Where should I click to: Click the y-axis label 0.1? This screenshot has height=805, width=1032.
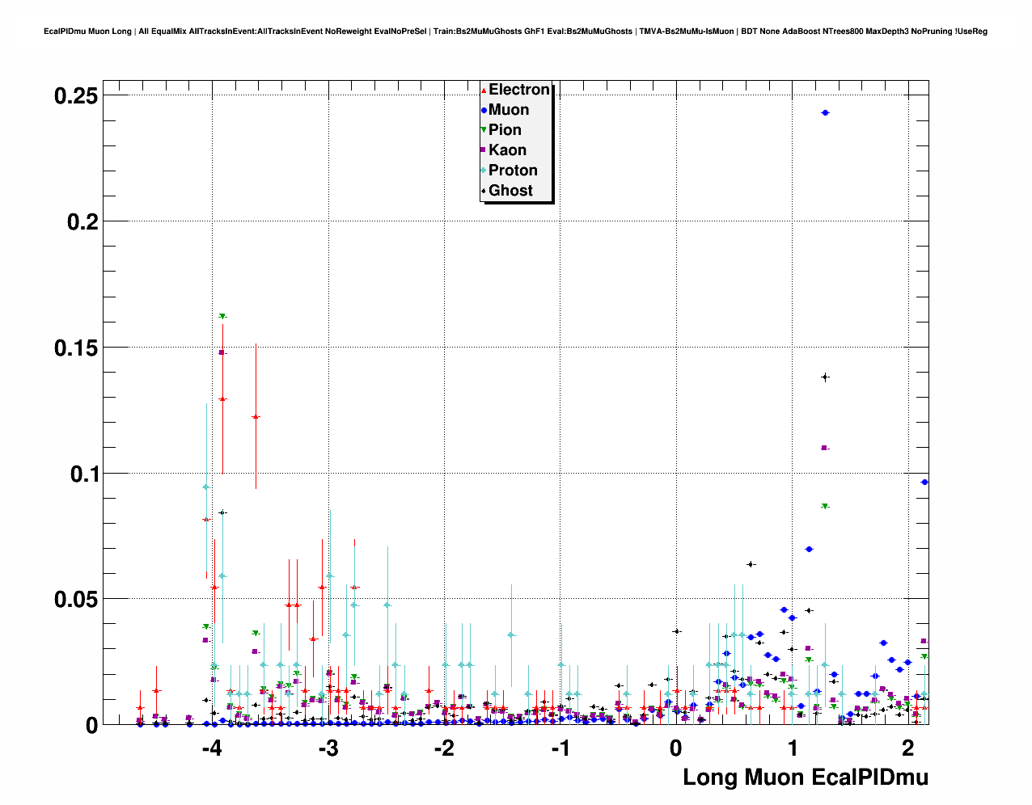pos(82,474)
